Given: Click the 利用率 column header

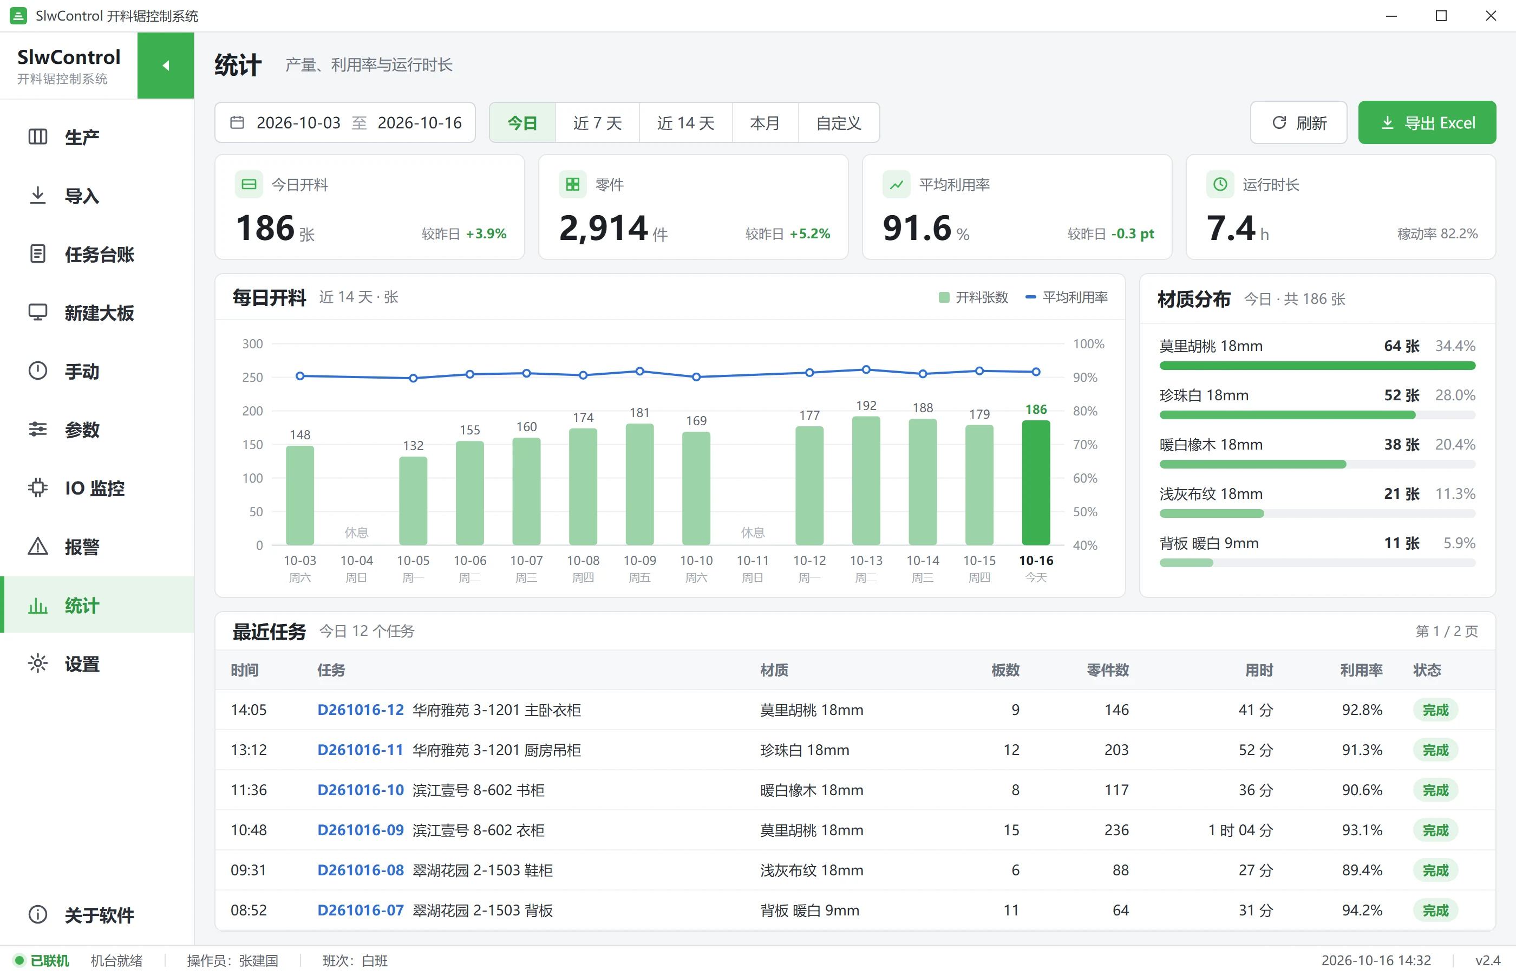Looking at the screenshot, I should 1361,670.
